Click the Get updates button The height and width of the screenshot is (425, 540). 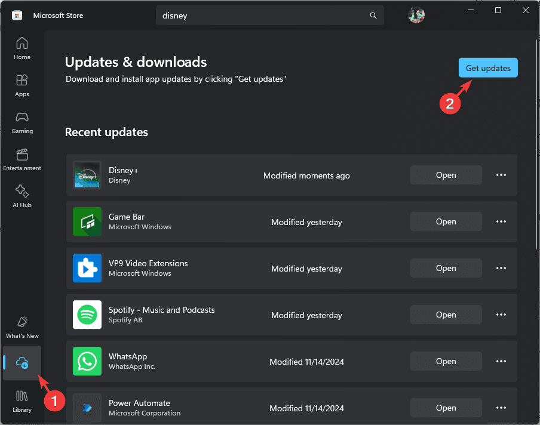(488, 68)
